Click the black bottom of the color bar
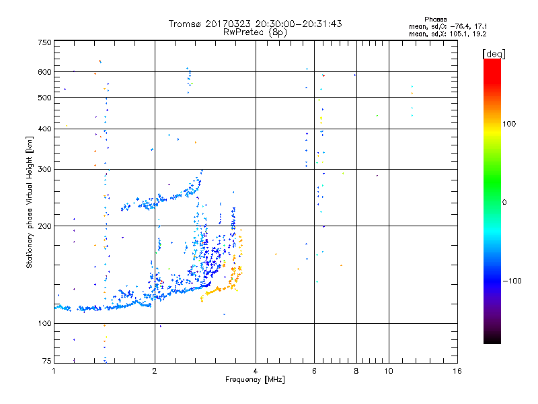This screenshot has height=404, width=538. coord(492,339)
